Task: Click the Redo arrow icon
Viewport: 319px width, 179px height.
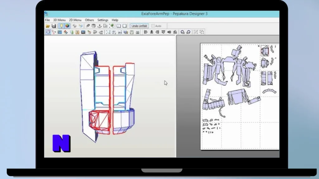Action: [x=101, y=32]
